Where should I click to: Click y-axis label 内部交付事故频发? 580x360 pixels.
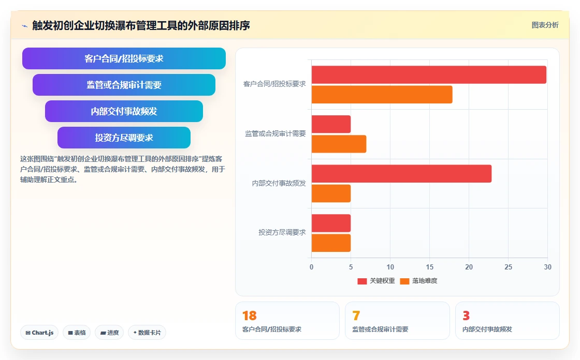click(279, 183)
